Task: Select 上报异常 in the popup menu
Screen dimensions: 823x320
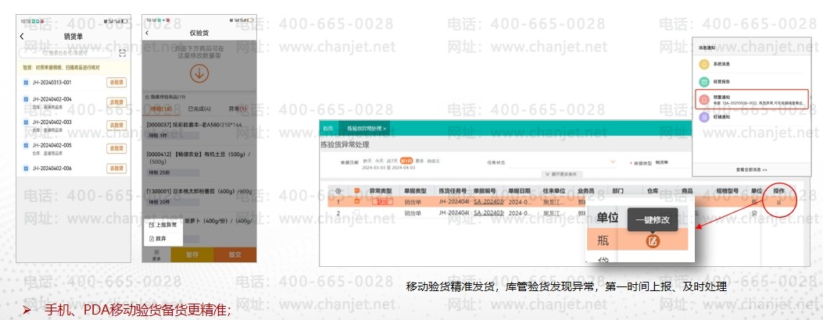Action: (161, 225)
